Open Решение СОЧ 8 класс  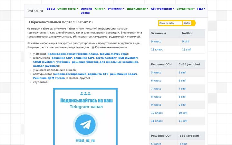click(x=156, y=97)
